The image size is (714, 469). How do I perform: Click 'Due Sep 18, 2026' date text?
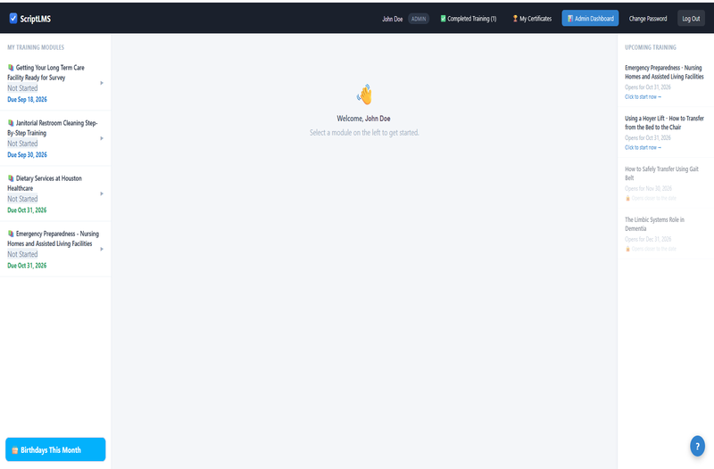tap(27, 99)
